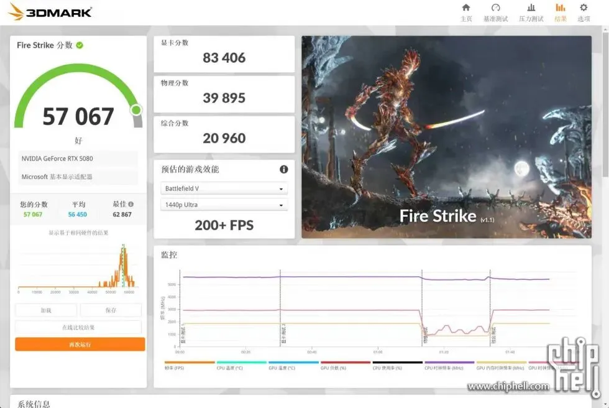Click 在线比较结果 to compare results online
The width and height of the screenshot is (609, 408).
(x=78, y=327)
